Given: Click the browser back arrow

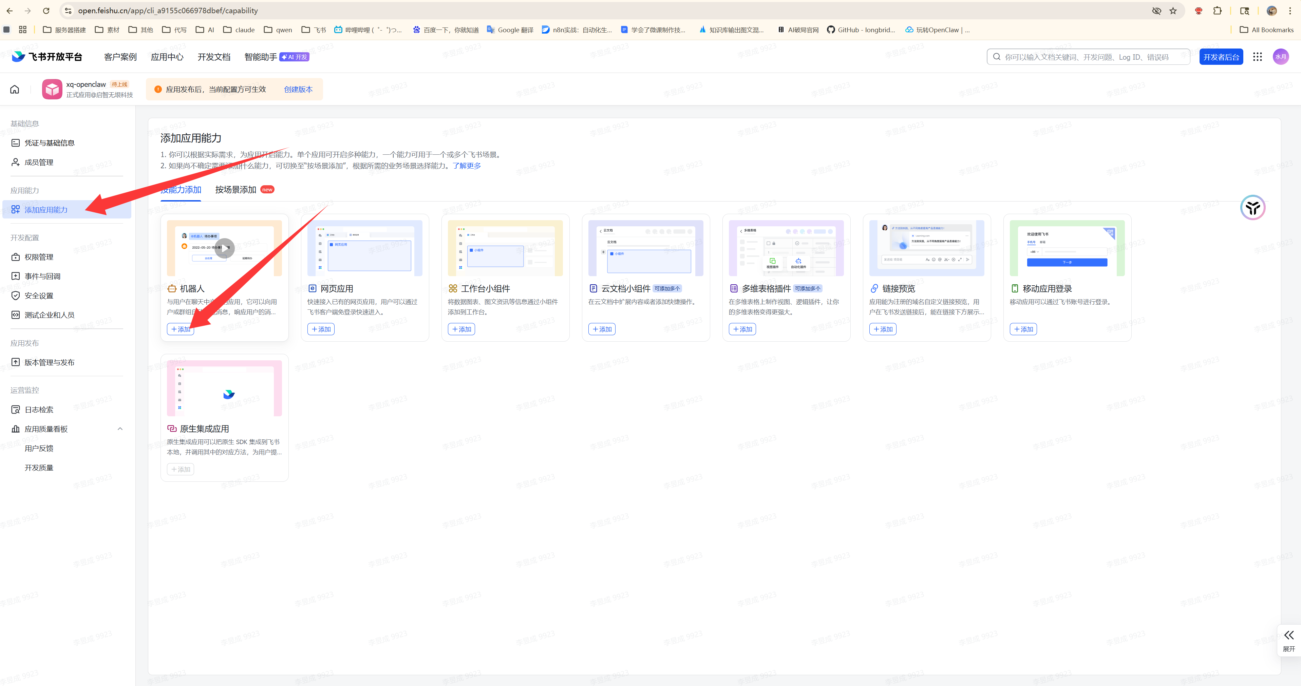Looking at the screenshot, I should click(x=10, y=11).
